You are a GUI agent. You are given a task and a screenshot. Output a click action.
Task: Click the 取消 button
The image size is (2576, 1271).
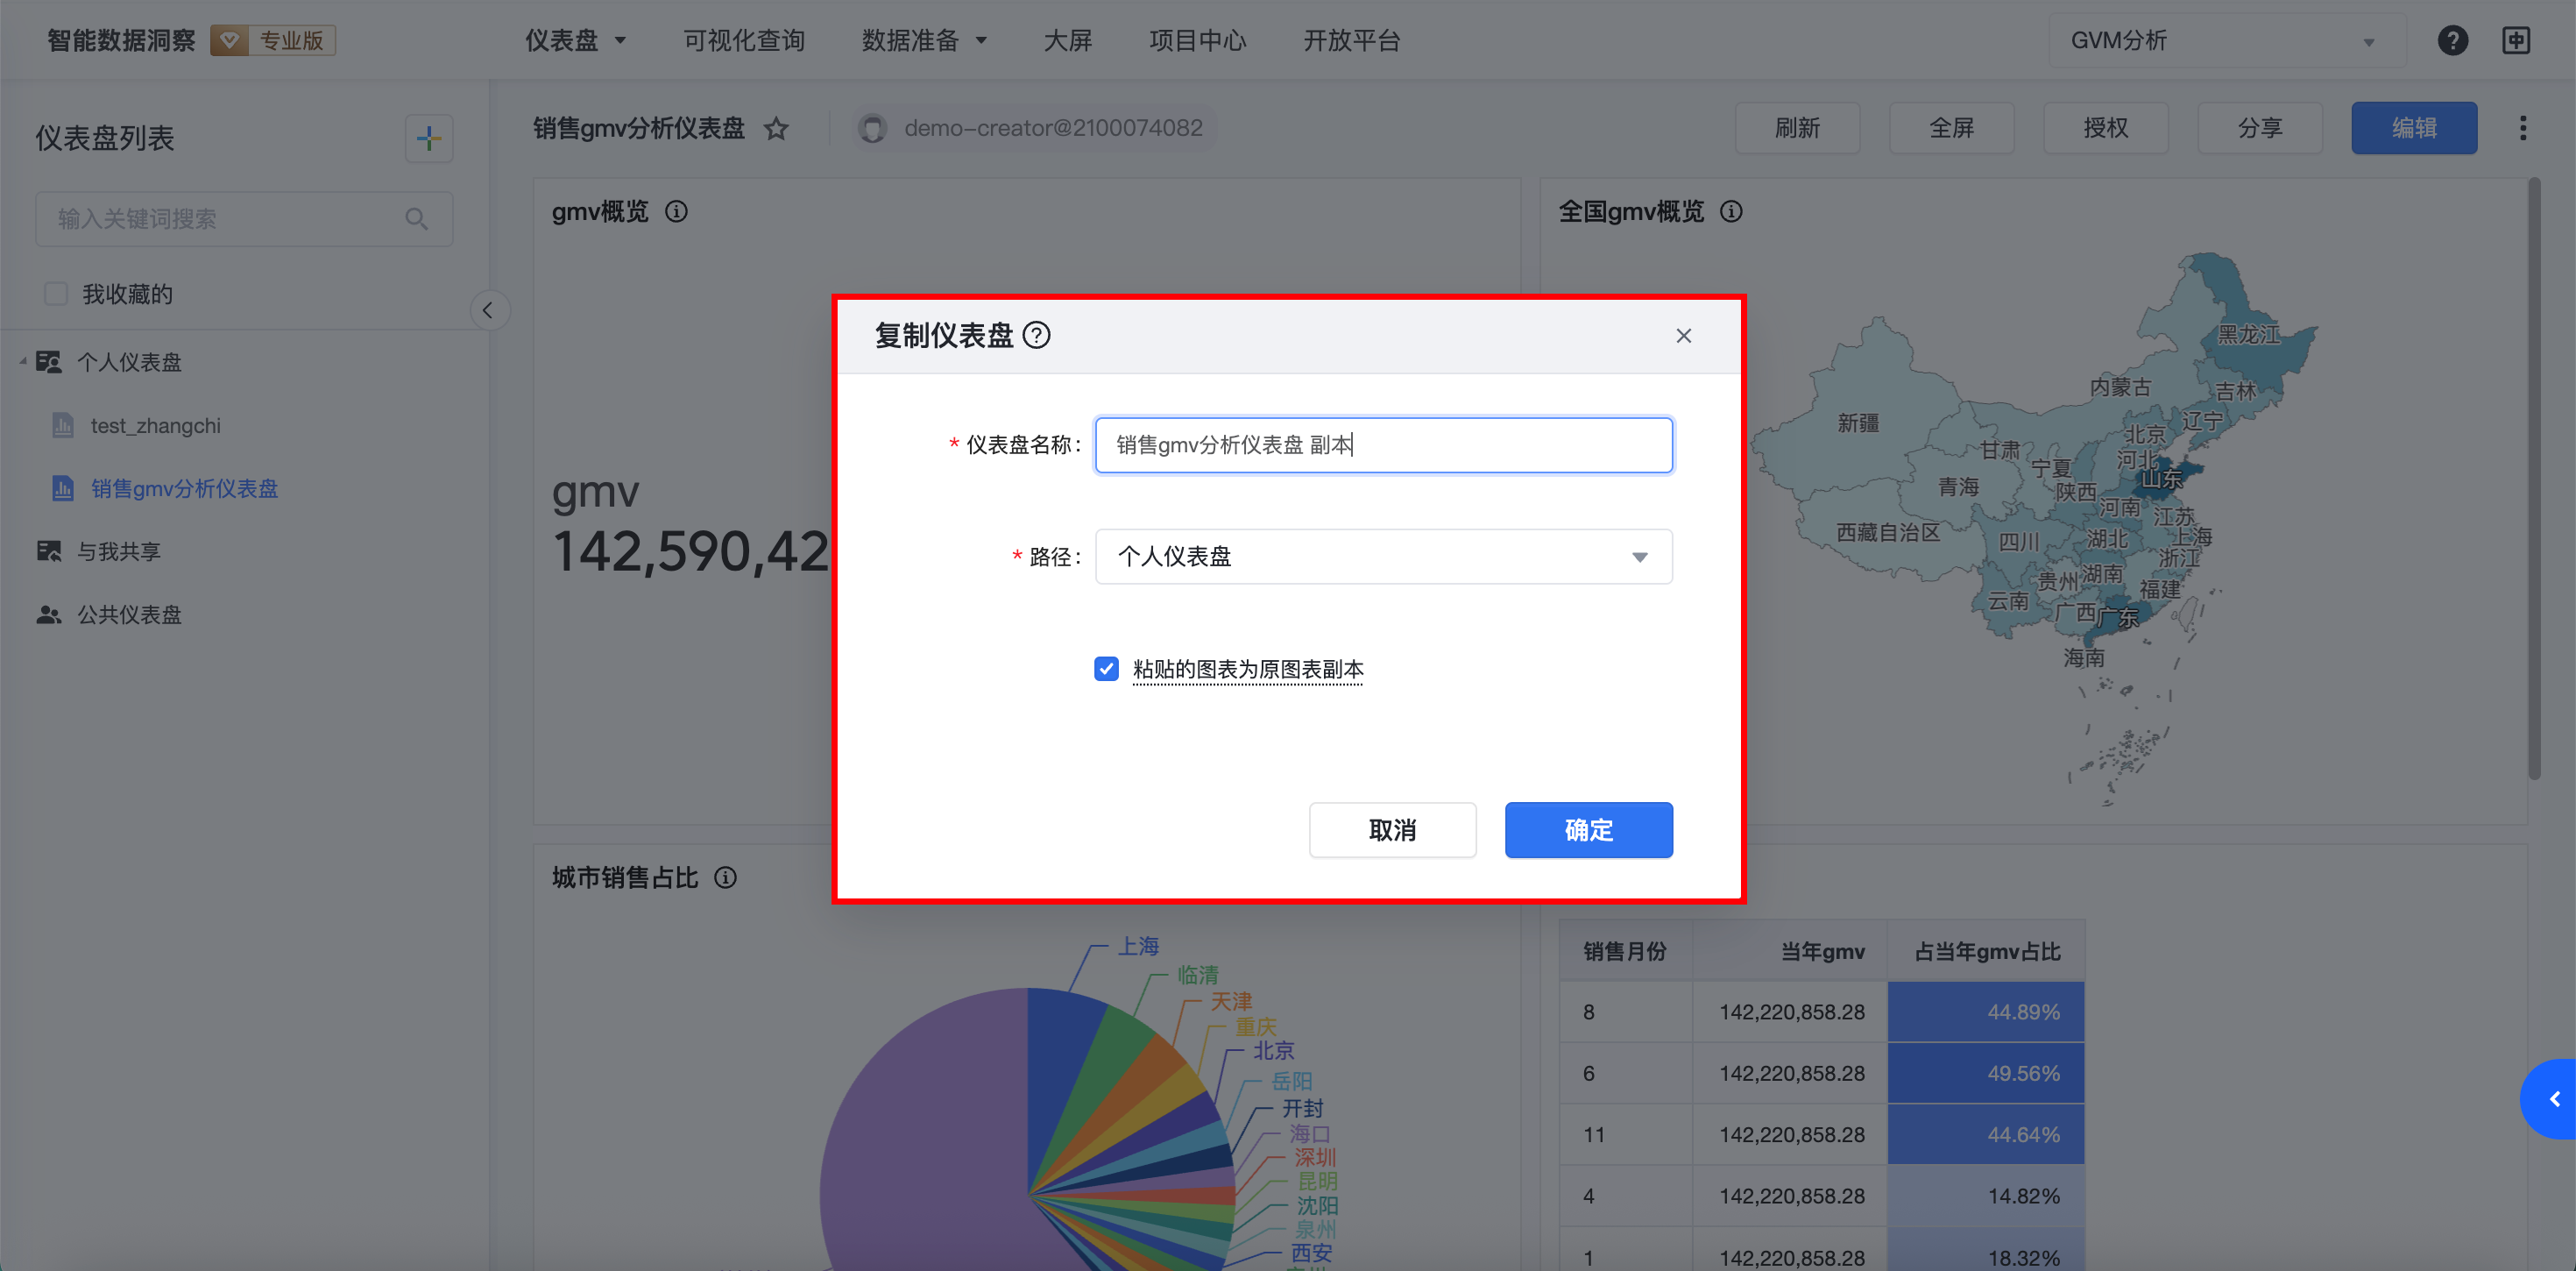1391,829
